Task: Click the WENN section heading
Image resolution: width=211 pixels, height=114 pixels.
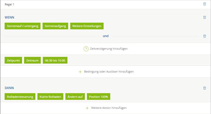Action: pyautogui.click(x=9, y=17)
